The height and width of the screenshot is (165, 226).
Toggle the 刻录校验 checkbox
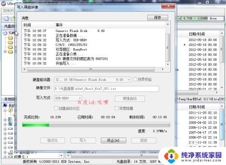tap(135, 79)
